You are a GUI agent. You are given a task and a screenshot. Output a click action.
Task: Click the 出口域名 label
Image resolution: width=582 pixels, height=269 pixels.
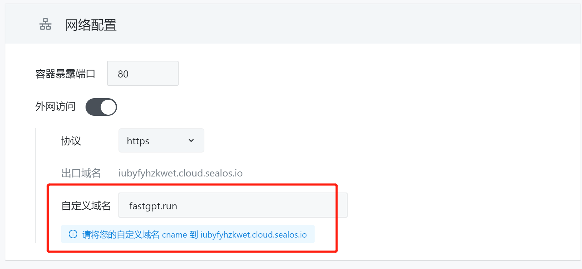[x=81, y=173]
